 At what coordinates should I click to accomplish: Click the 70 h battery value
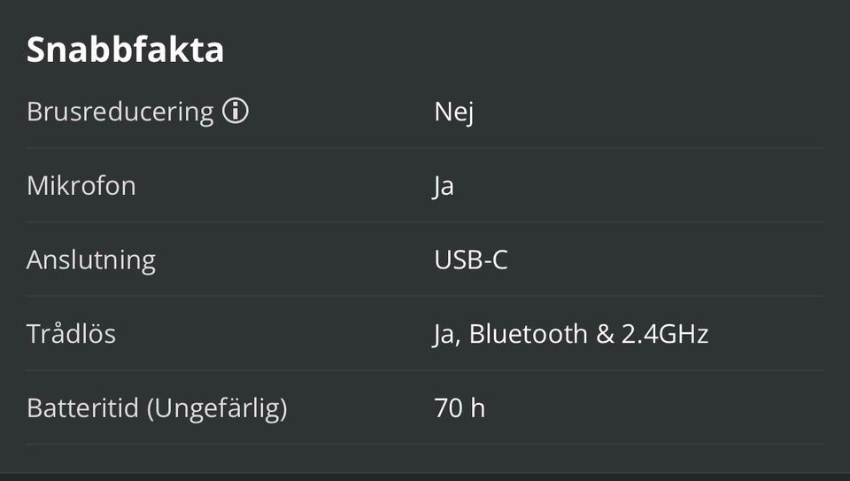coord(460,408)
